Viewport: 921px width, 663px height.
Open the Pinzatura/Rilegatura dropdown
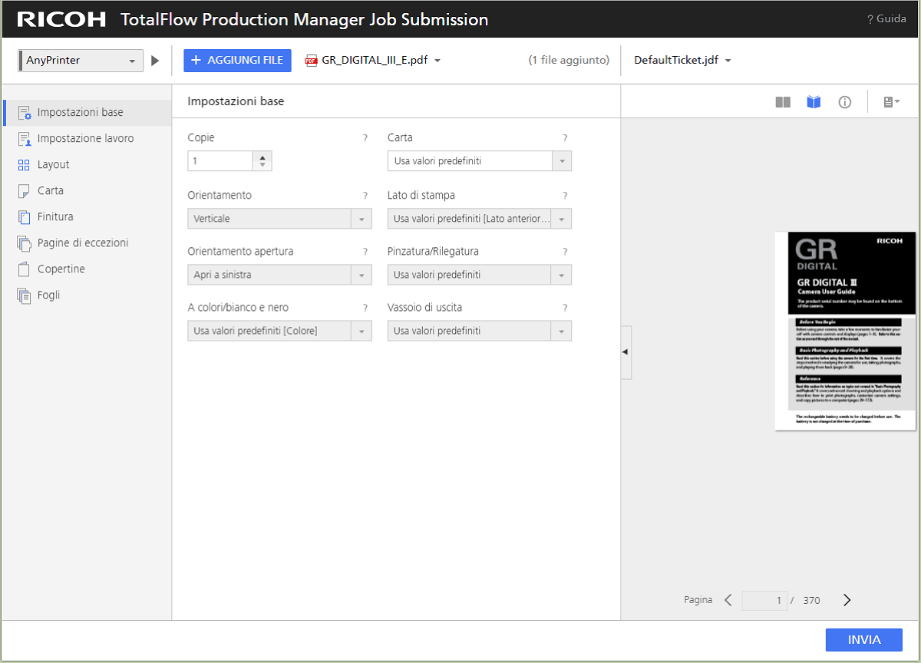[x=480, y=275]
